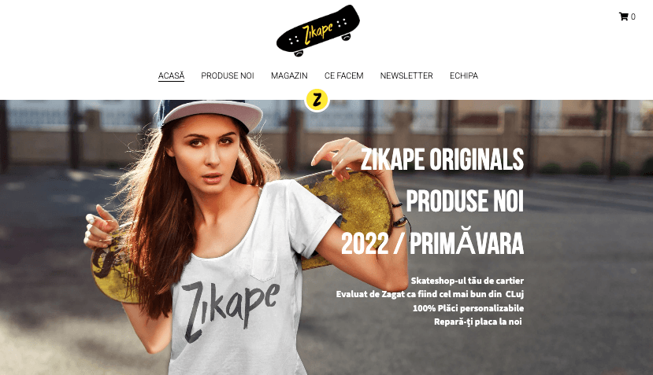Open the CE FACEM page
Screen dimensions: 653x375
click(x=344, y=75)
